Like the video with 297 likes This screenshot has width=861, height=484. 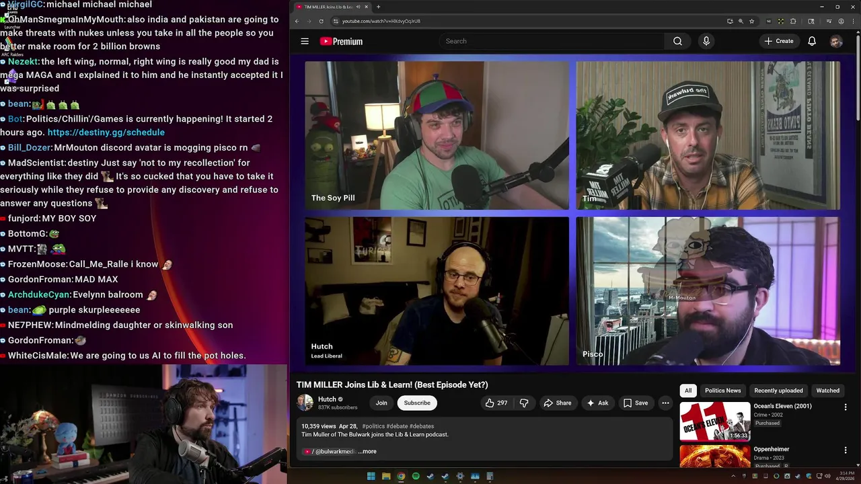click(496, 403)
